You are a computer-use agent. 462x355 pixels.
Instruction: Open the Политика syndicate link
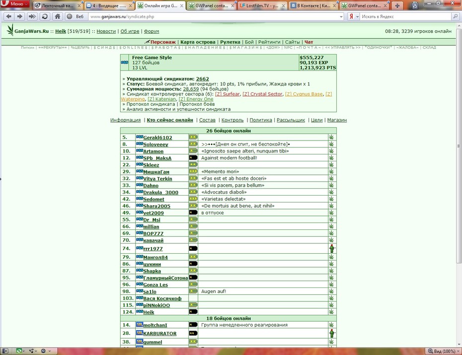click(x=261, y=120)
